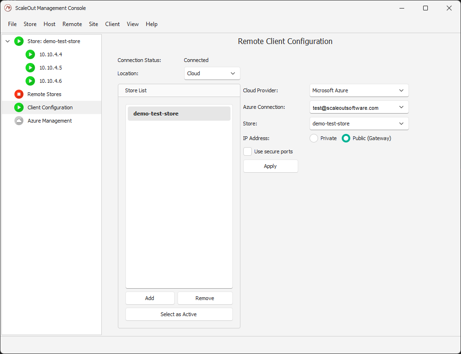Open the Azure Connection dropdown
Viewport: 461px width, 354px height.
pos(359,107)
